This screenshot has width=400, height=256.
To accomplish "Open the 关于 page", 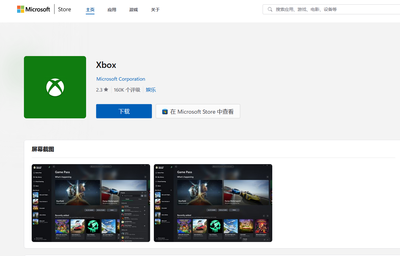I will tap(155, 10).
